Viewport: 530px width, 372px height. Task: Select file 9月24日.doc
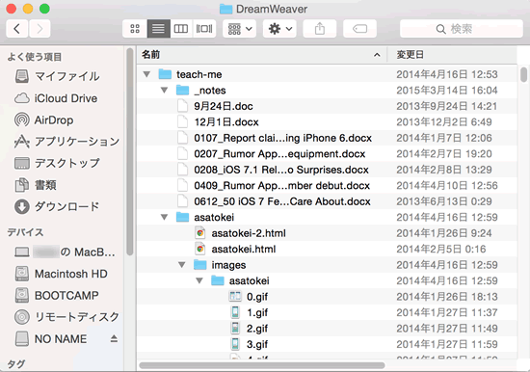(x=328, y=106)
